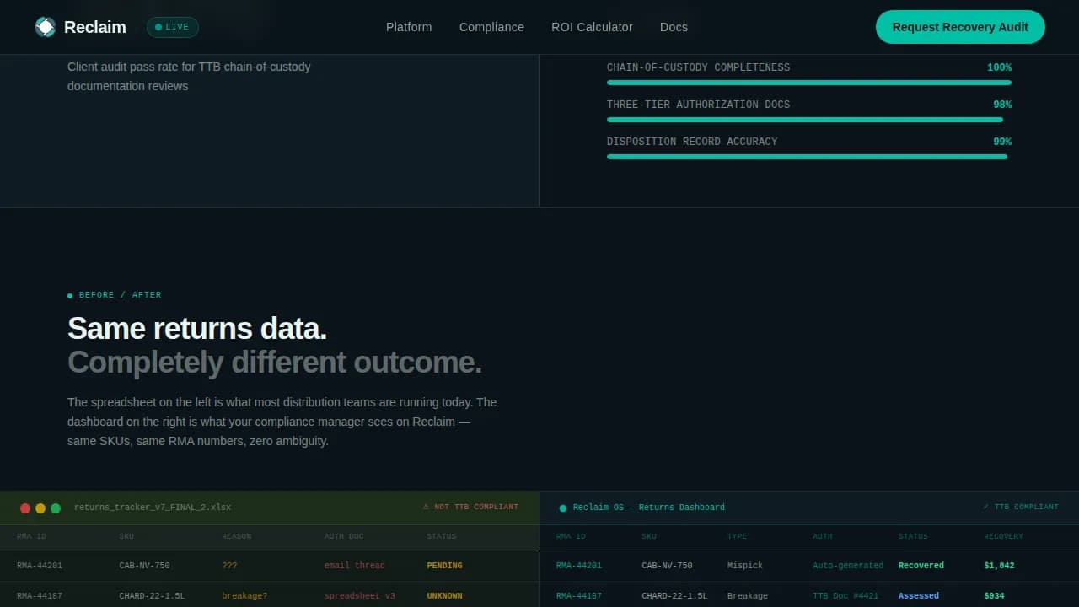Screen dimensions: 1079x607
Task: Click the Chain-of-Custody Completeness progress bar
Action: (x=809, y=83)
